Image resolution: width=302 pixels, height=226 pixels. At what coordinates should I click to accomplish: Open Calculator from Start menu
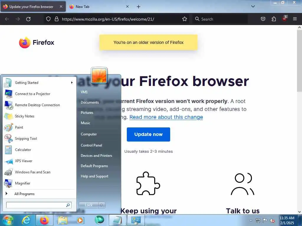click(40, 150)
